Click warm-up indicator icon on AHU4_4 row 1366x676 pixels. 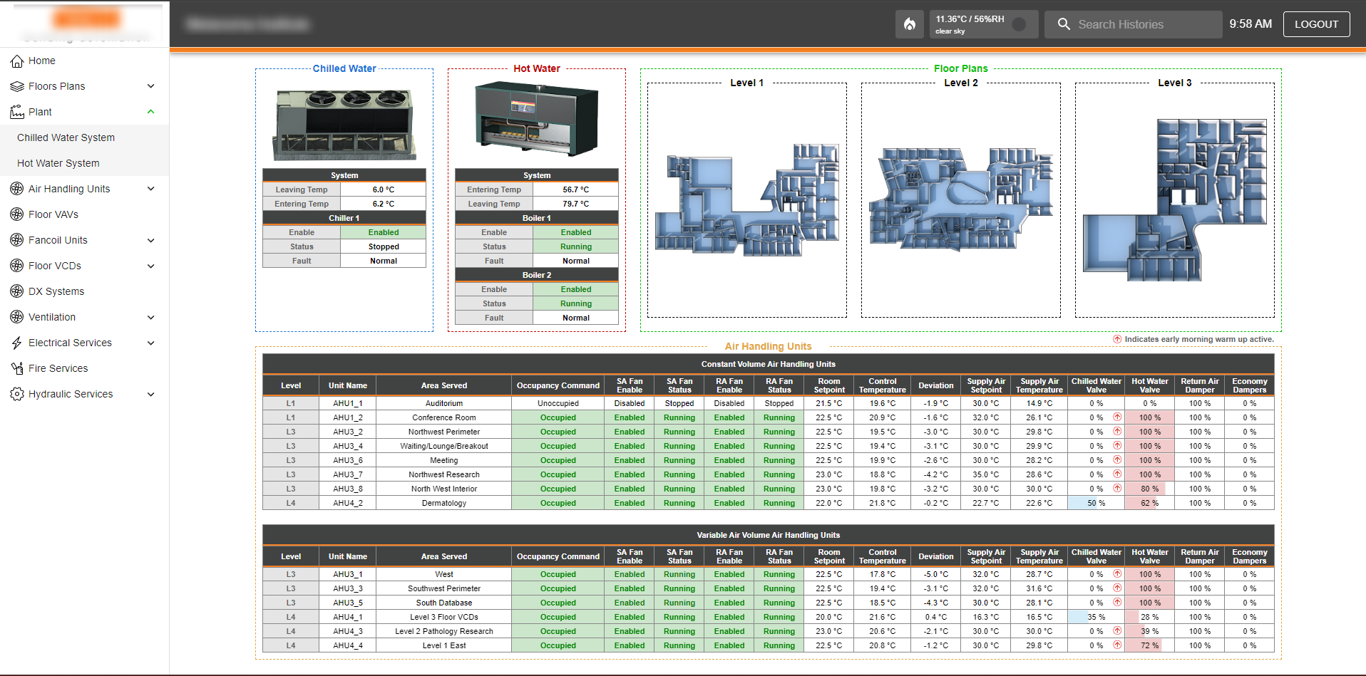1117,645
